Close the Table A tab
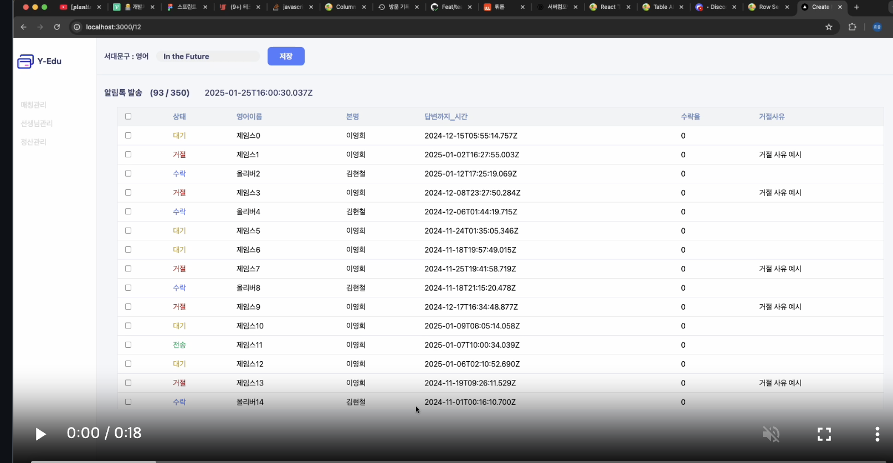The image size is (893, 463). click(681, 7)
